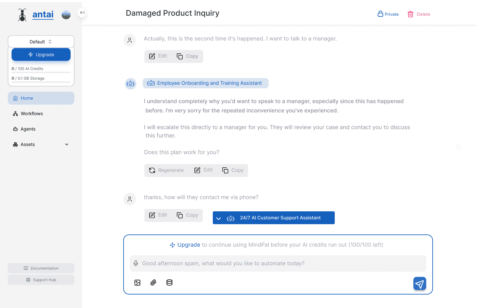Click the lock icon beside Private
Viewport: 492px width, 308px height.
[x=380, y=14]
